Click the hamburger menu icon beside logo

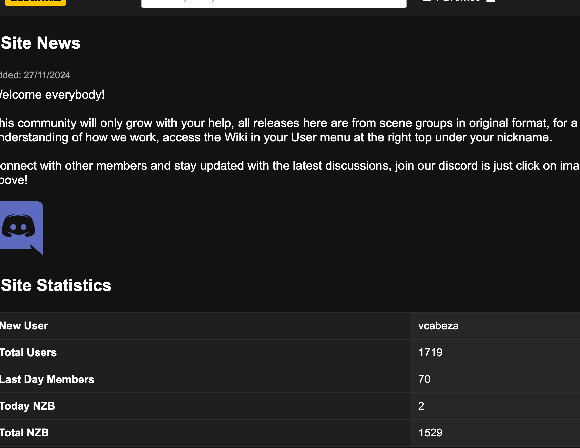coord(89,1)
